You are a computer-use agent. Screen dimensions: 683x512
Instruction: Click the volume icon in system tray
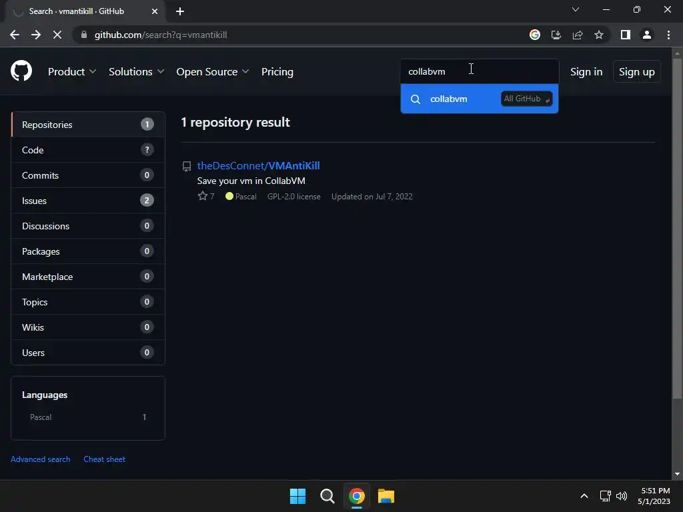pyautogui.click(x=622, y=496)
